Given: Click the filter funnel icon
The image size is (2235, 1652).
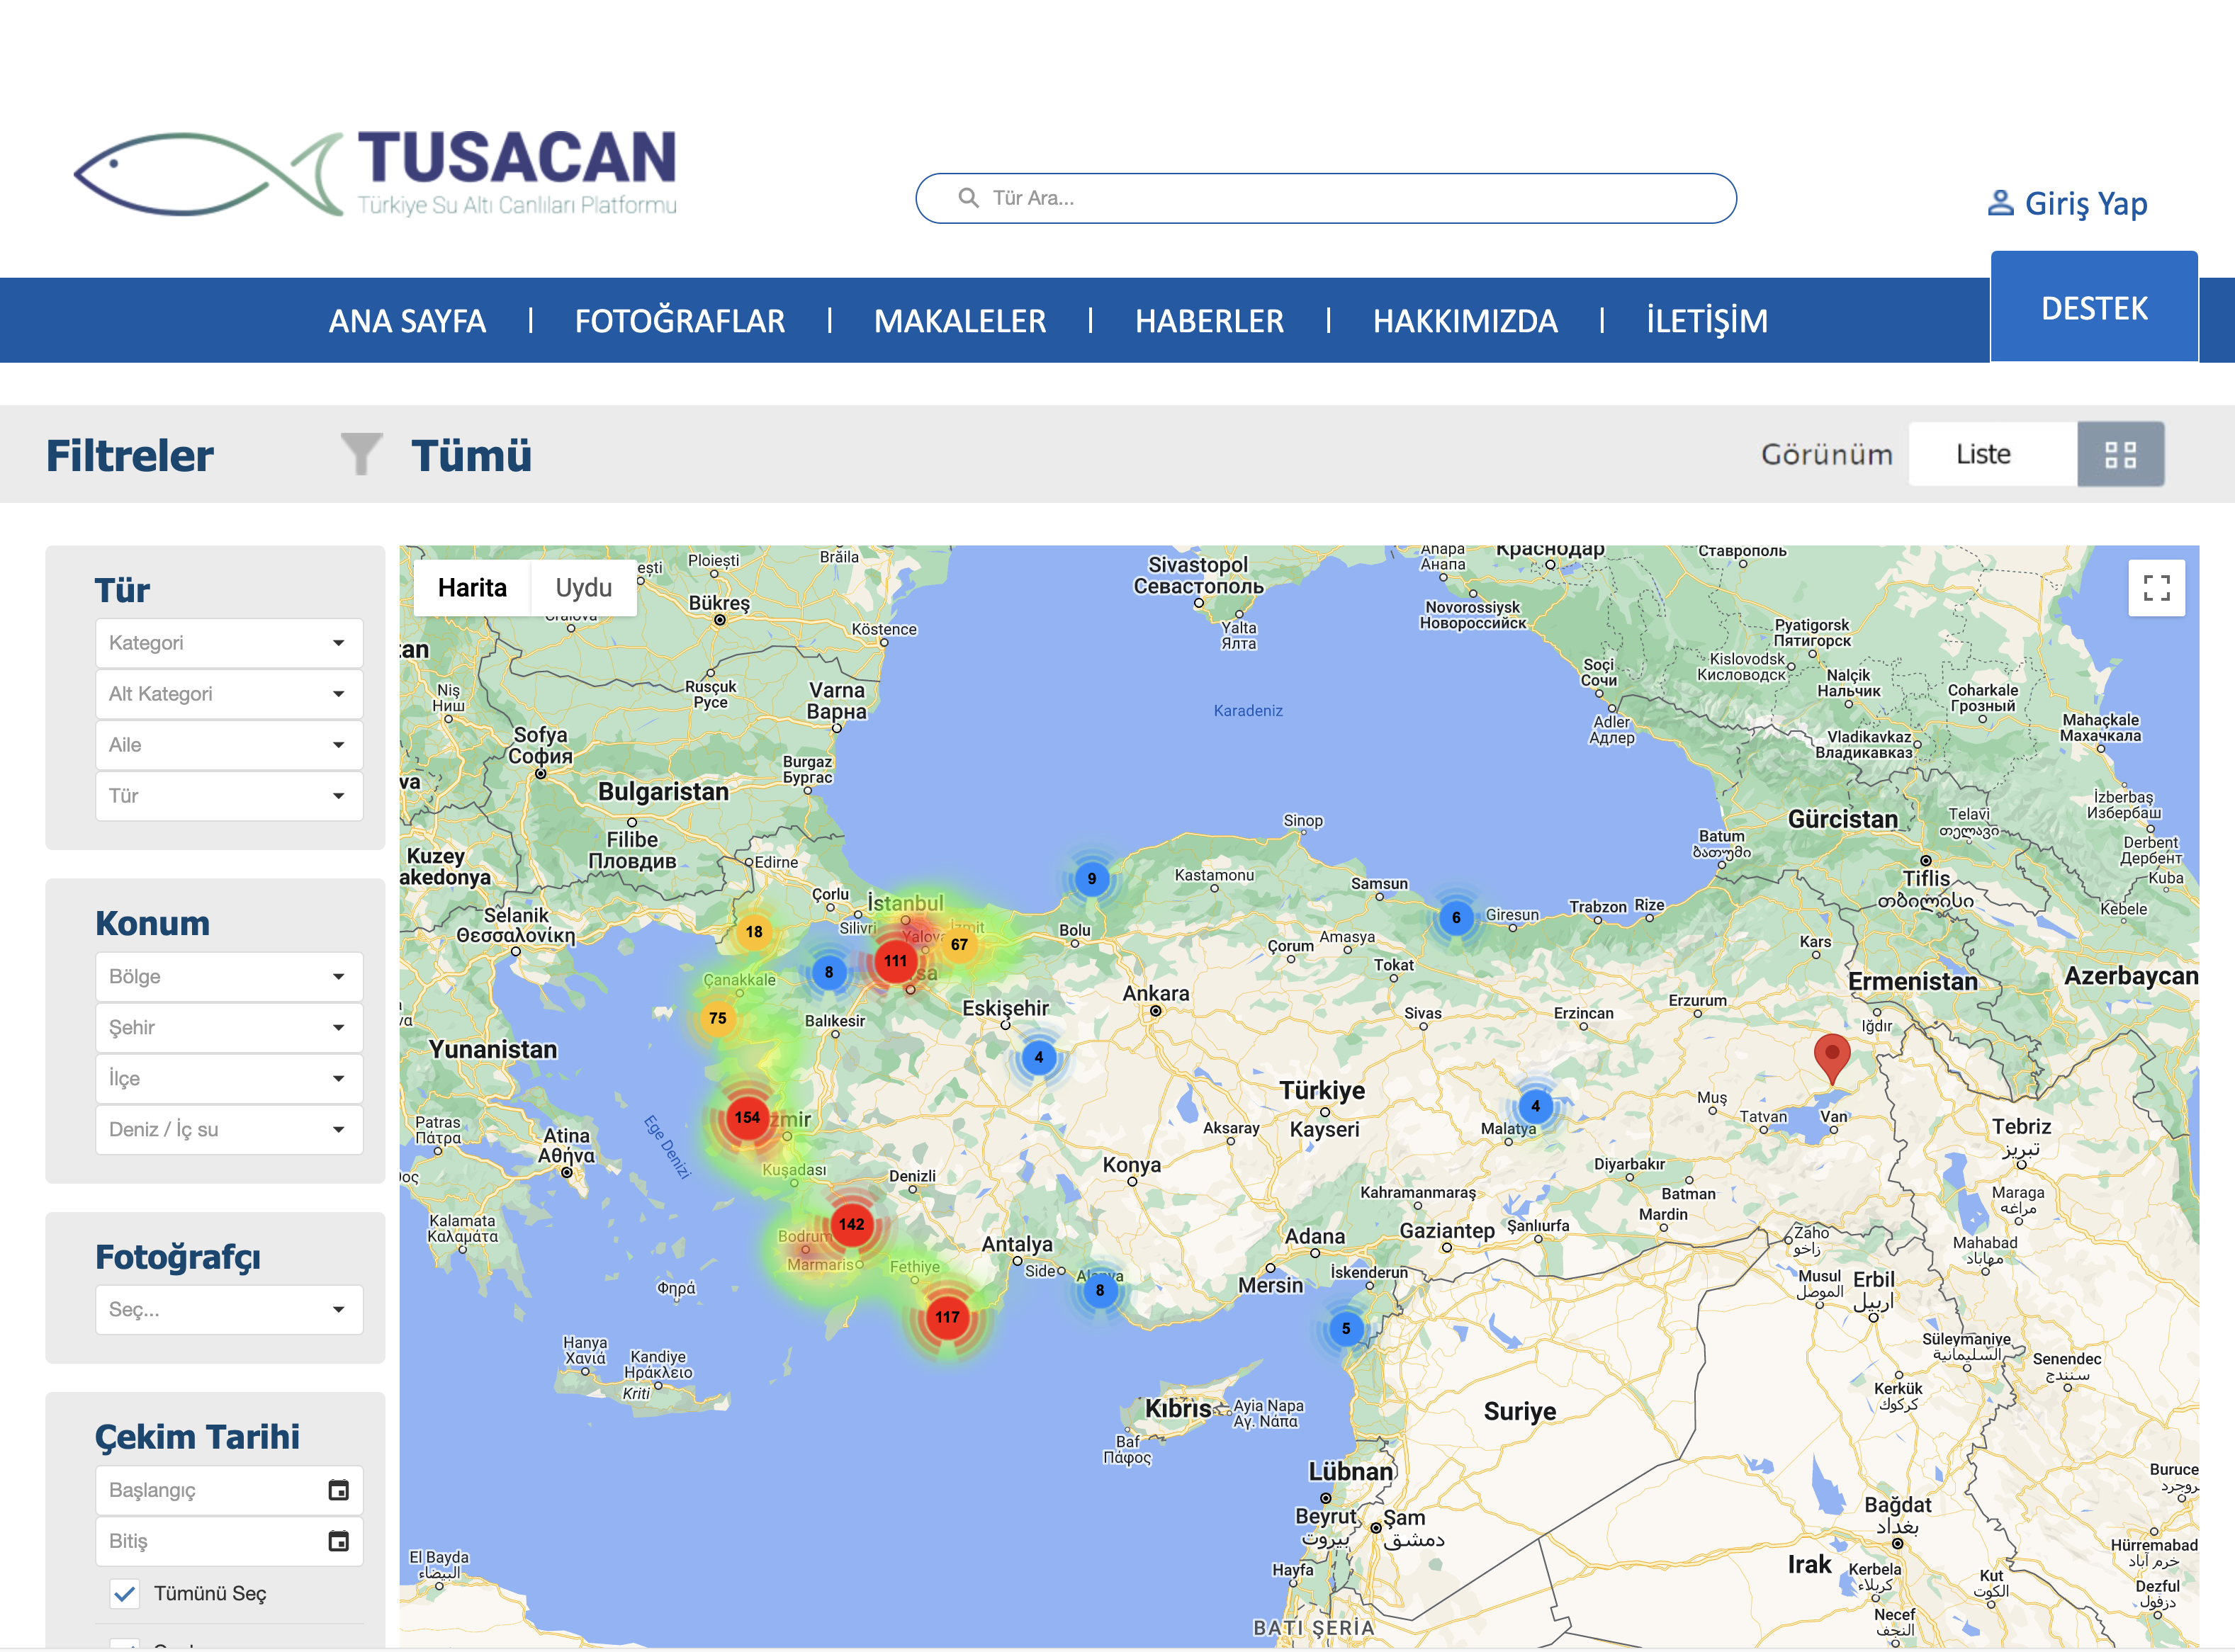Looking at the screenshot, I should click(x=361, y=454).
